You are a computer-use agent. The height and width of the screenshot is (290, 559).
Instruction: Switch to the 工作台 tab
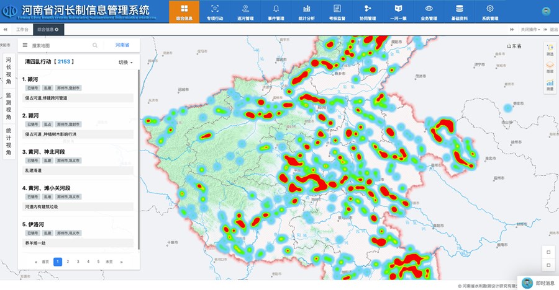coord(22,29)
